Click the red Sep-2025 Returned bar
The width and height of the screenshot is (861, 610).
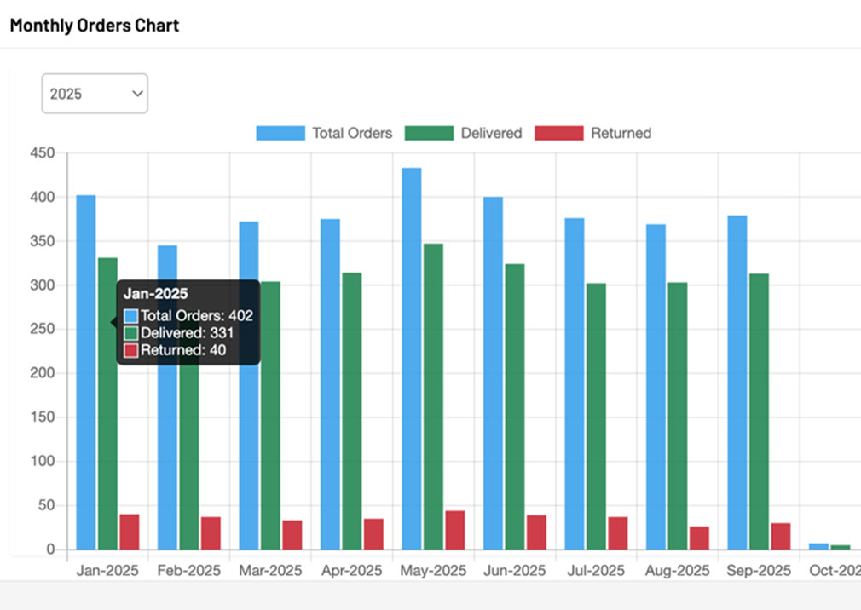[780, 536]
